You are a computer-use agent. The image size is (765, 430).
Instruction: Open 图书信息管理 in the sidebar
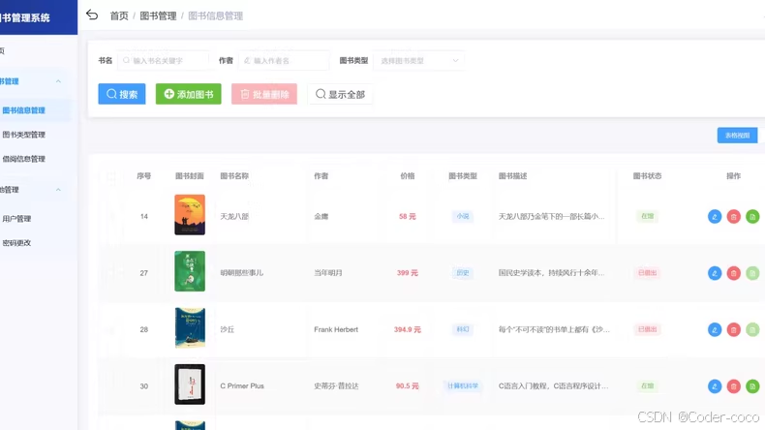click(24, 110)
